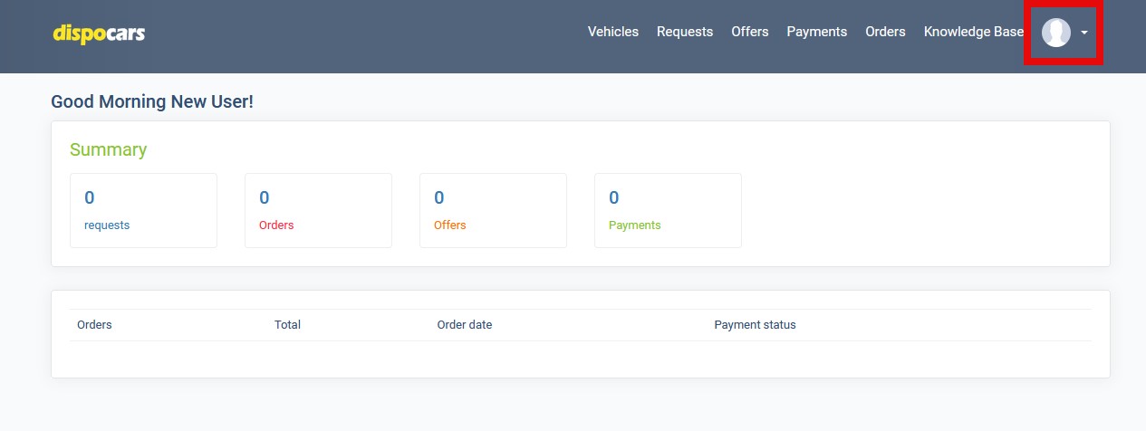1146x431 pixels.
Task: Open Offers in the top navigation bar
Action: [x=749, y=32]
